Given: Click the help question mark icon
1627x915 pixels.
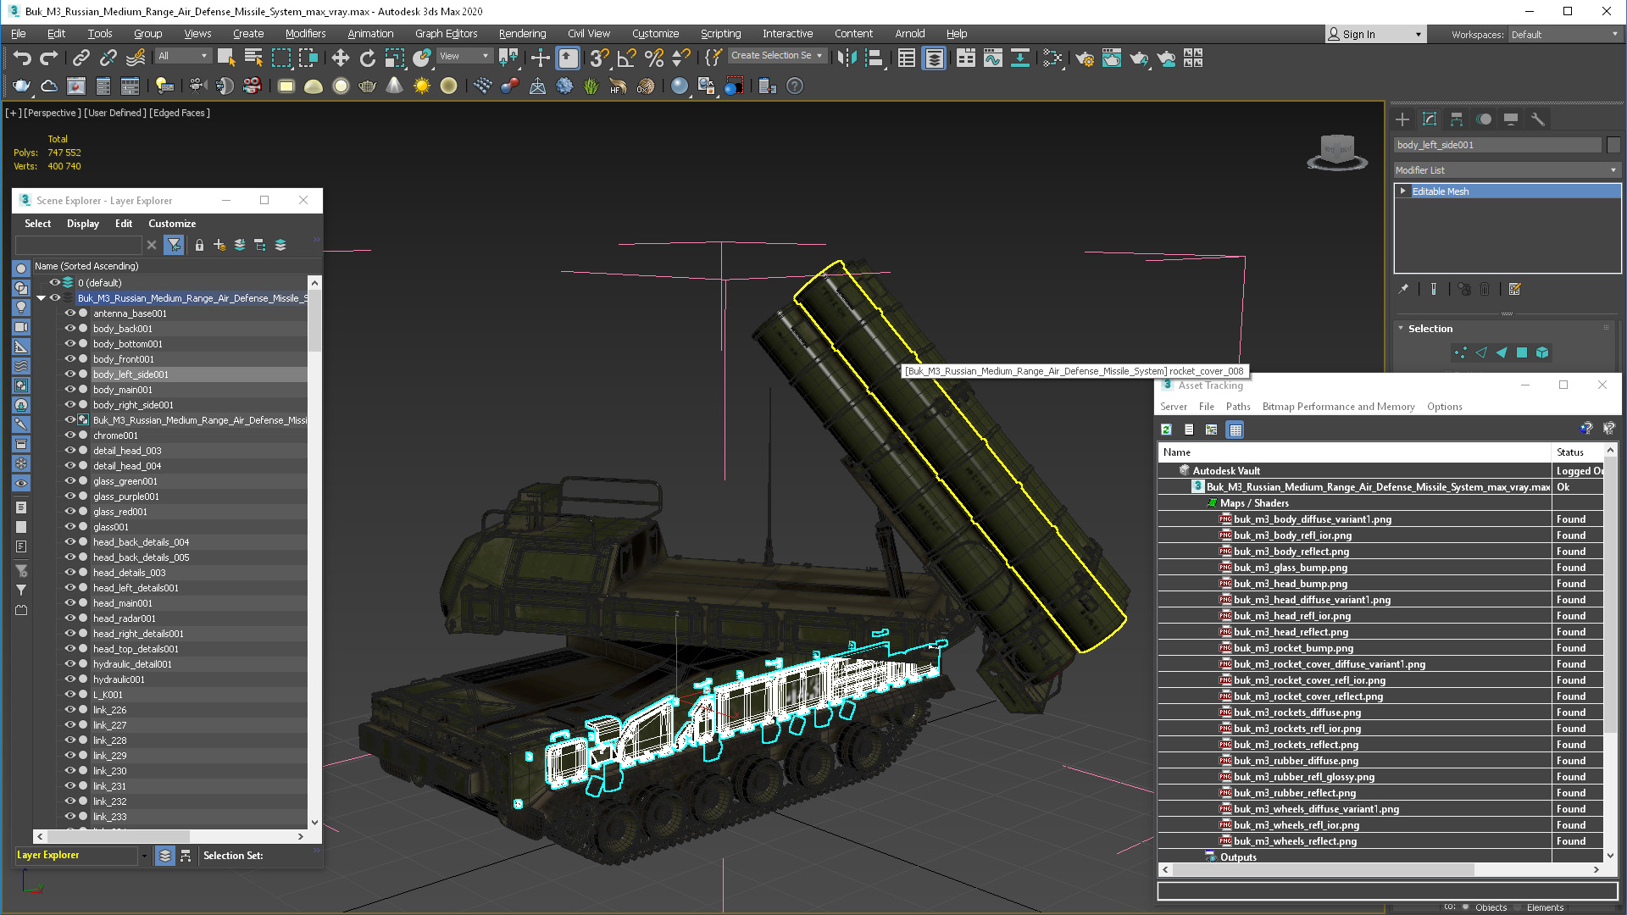Looking at the screenshot, I should pos(795,86).
